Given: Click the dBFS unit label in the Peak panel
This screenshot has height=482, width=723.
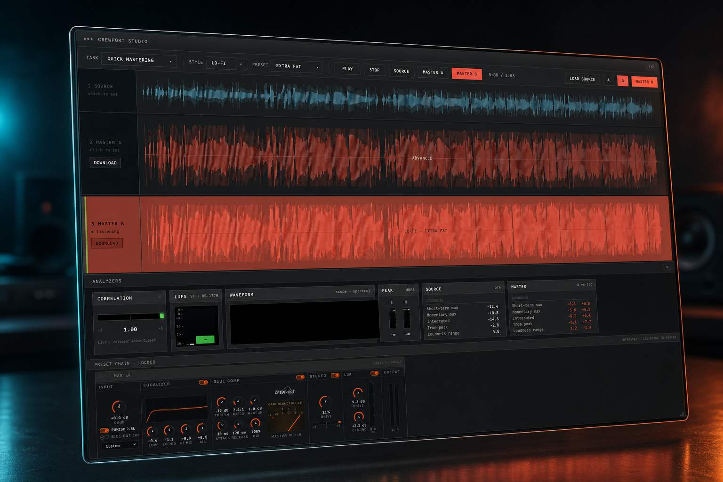Looking at the screenshot, I should [410, 289].
